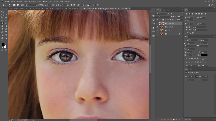Screen dimensions: 216x121
Task: Hide the topmost layer using eye icon
Action: tap(158, 23)
